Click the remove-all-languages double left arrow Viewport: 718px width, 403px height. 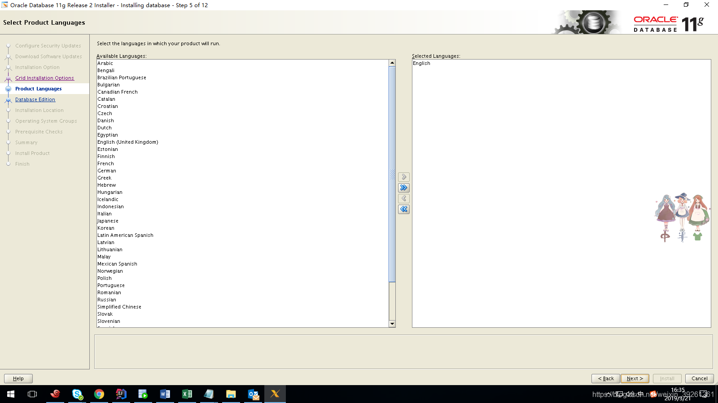coord(404,209)
